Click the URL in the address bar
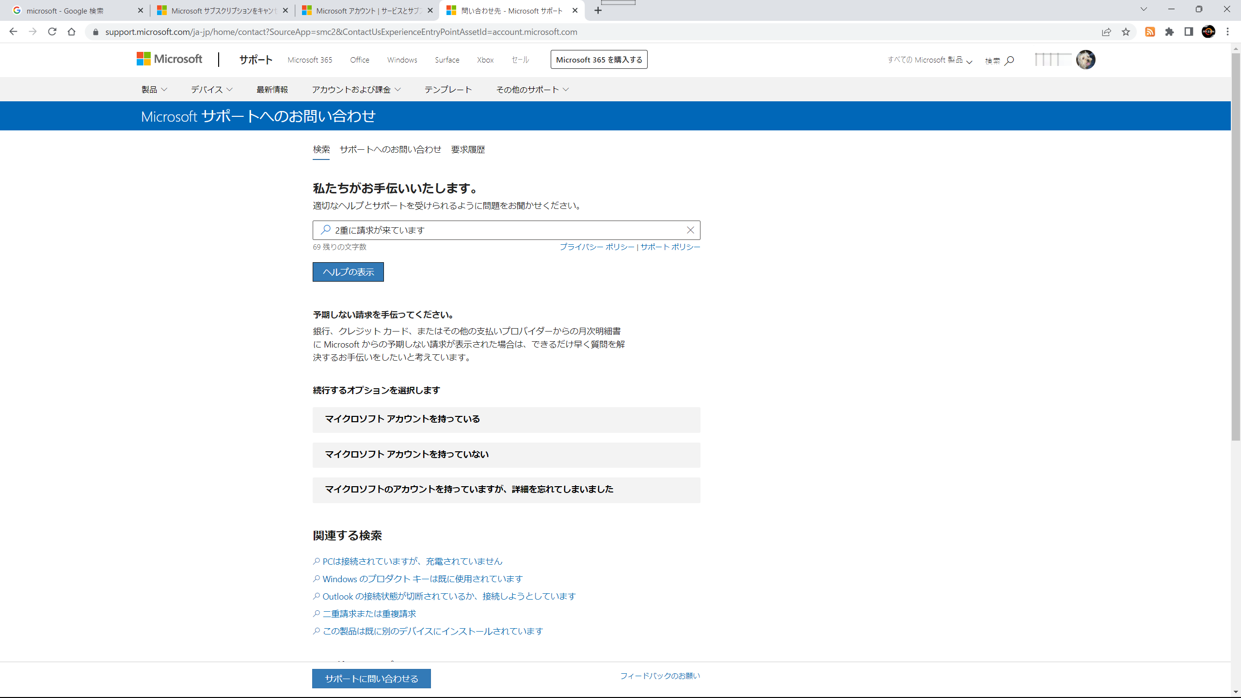Screen dimensions: 1241x698 (341, 32)
